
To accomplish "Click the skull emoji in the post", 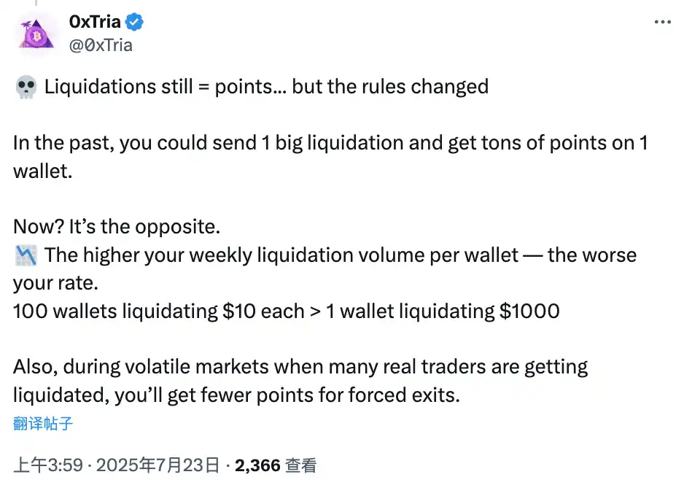I will (x=25, y=88).
